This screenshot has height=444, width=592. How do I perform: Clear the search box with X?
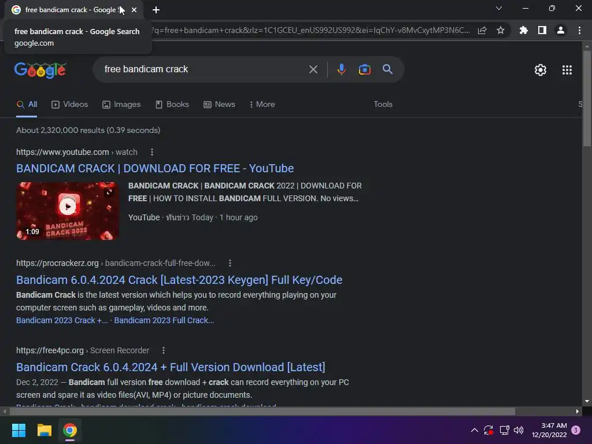(313, 69)
